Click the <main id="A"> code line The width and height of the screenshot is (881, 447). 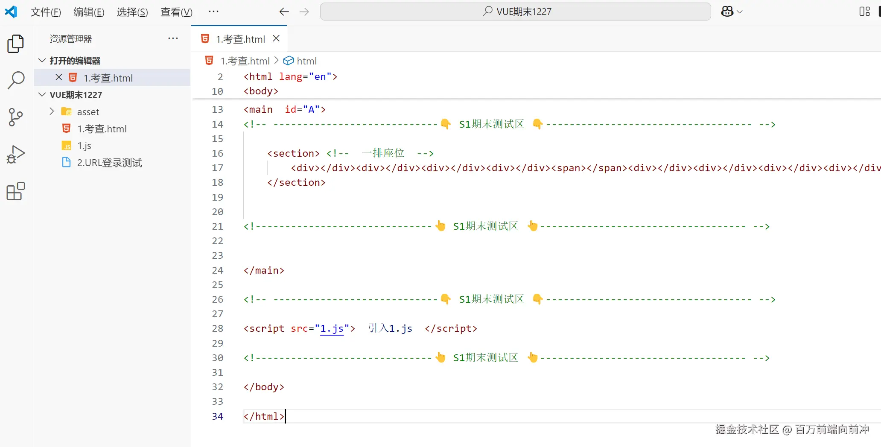(x=285, y=109)
